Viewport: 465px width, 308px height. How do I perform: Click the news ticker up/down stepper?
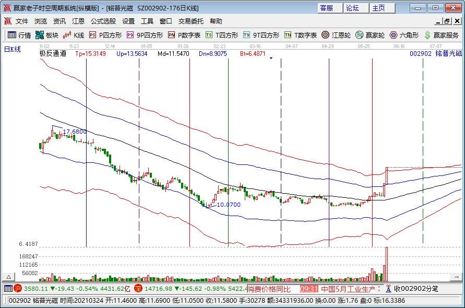[x=379, y=288]
